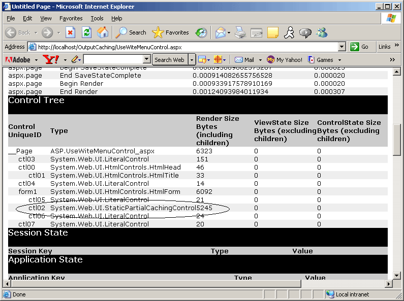Open the Favorites star panel
404x301 pixels.
171,32
